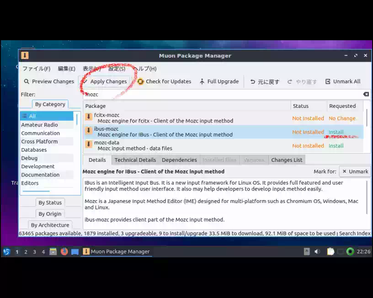Launch Firefox from the taskbar

[64, 251]
